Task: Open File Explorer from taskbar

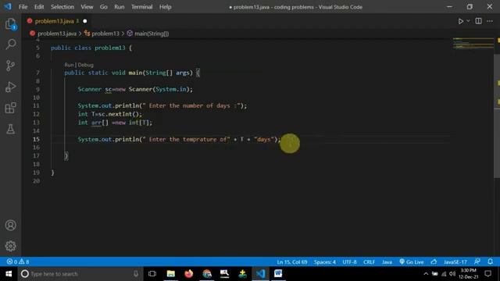Action: (x=170, y=274)
